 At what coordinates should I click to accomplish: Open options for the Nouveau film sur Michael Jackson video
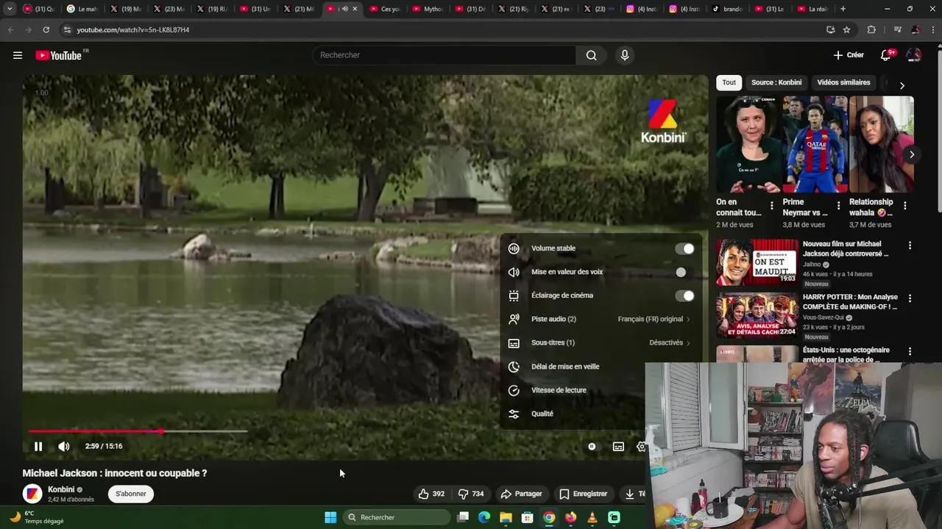(910, 245)
